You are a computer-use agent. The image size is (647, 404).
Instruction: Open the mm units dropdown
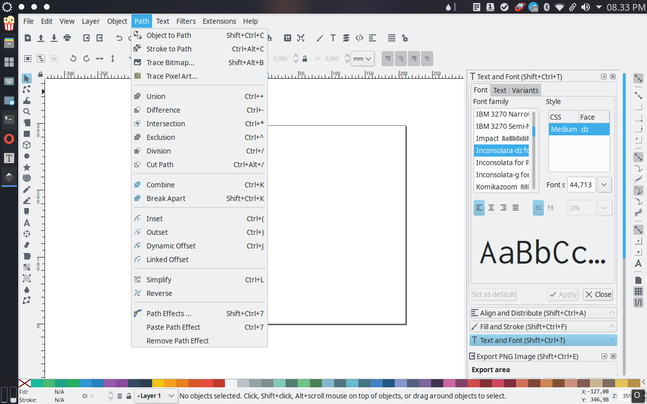pyautogui.click(x=363, y=59)
